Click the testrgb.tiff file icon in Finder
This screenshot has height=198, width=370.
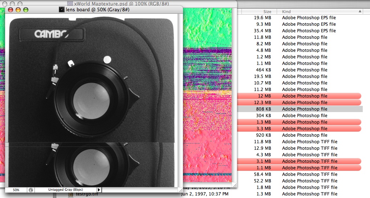point(70,195)
